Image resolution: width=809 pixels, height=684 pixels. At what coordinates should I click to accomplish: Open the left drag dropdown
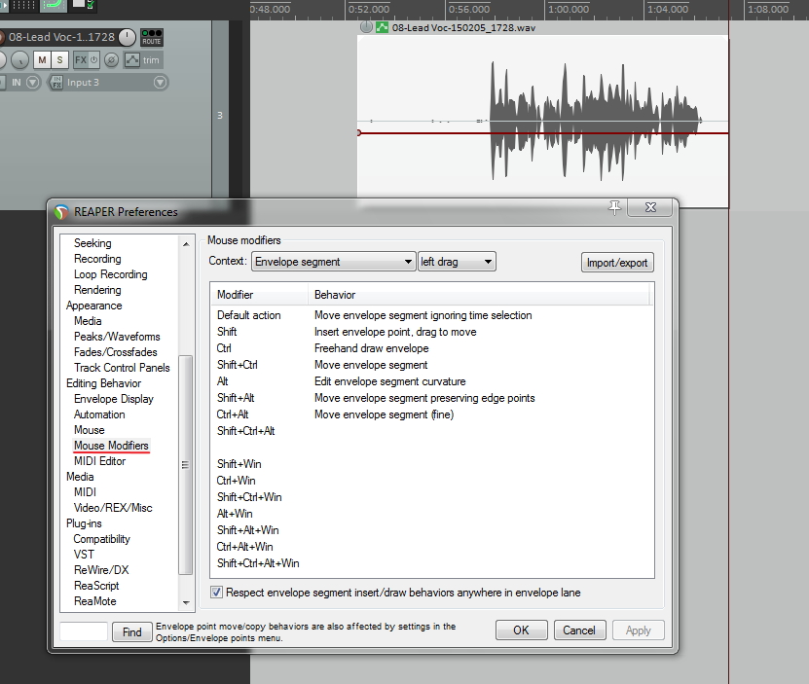click(x=457, y=262)
